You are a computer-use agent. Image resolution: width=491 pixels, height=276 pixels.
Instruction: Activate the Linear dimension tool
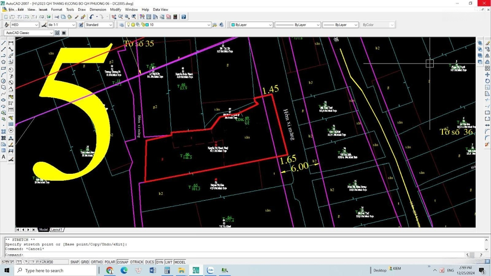coord(11,43)
